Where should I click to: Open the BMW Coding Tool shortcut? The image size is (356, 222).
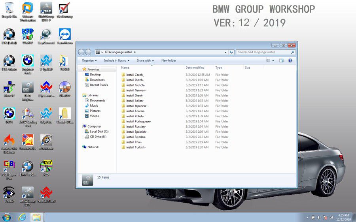pos(28,117)
